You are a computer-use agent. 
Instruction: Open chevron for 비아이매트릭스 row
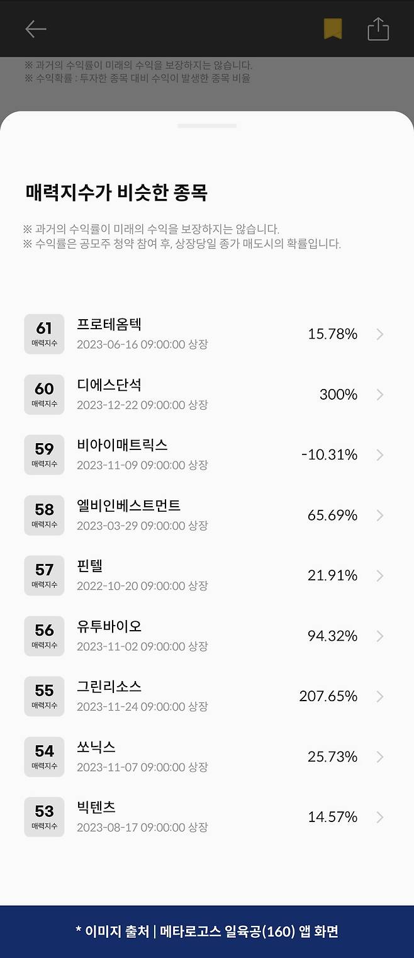(379, 455)
